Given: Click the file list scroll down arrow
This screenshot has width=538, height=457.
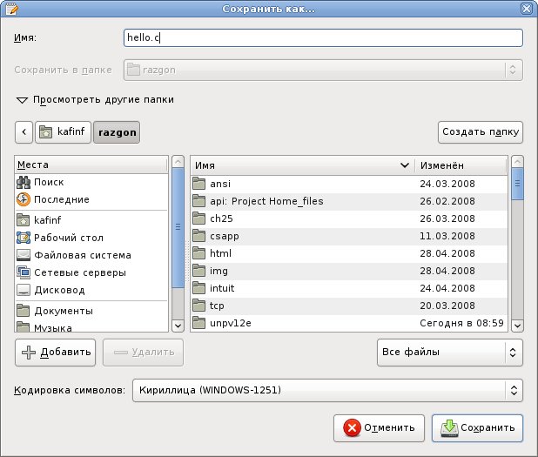Looking at the screenshot, I should (517, 326).
